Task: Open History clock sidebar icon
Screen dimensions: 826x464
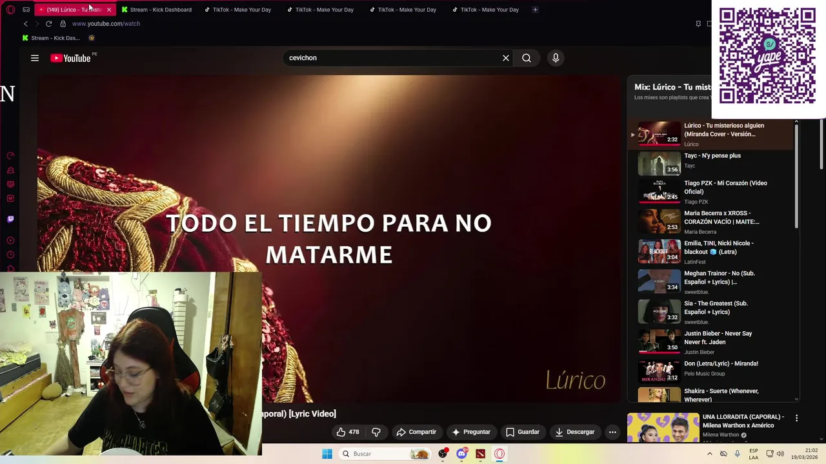Action: coord(10,255)
